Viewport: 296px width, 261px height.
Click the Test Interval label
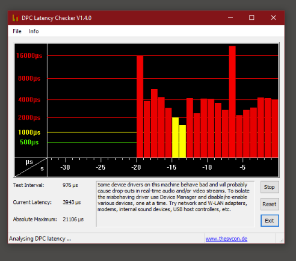pos(28,185)
